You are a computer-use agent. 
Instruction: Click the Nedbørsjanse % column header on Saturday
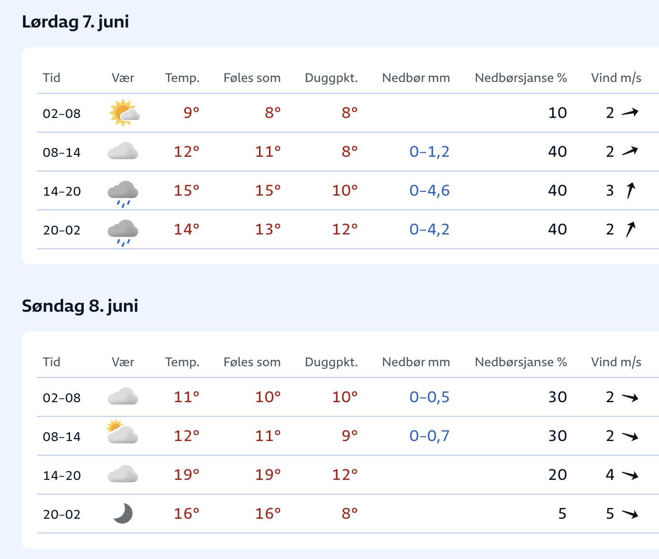pyautogui.click(x=521, y=78)
